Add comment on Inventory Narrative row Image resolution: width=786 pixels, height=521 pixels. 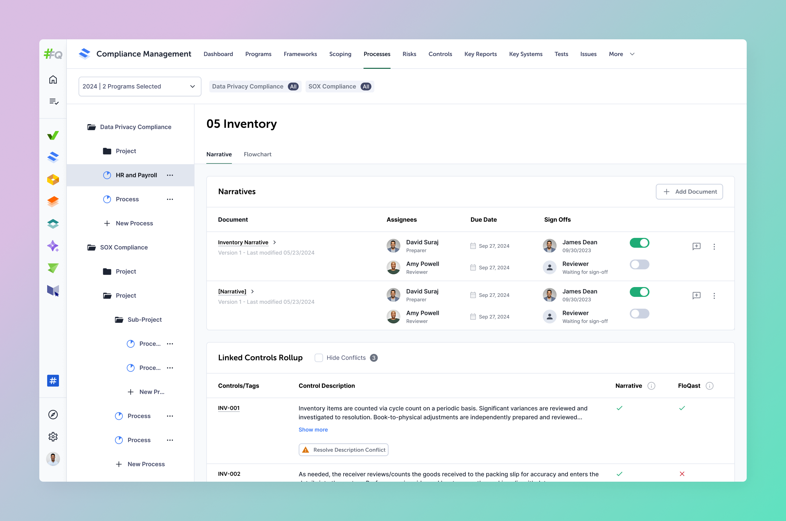coord(696,246)
